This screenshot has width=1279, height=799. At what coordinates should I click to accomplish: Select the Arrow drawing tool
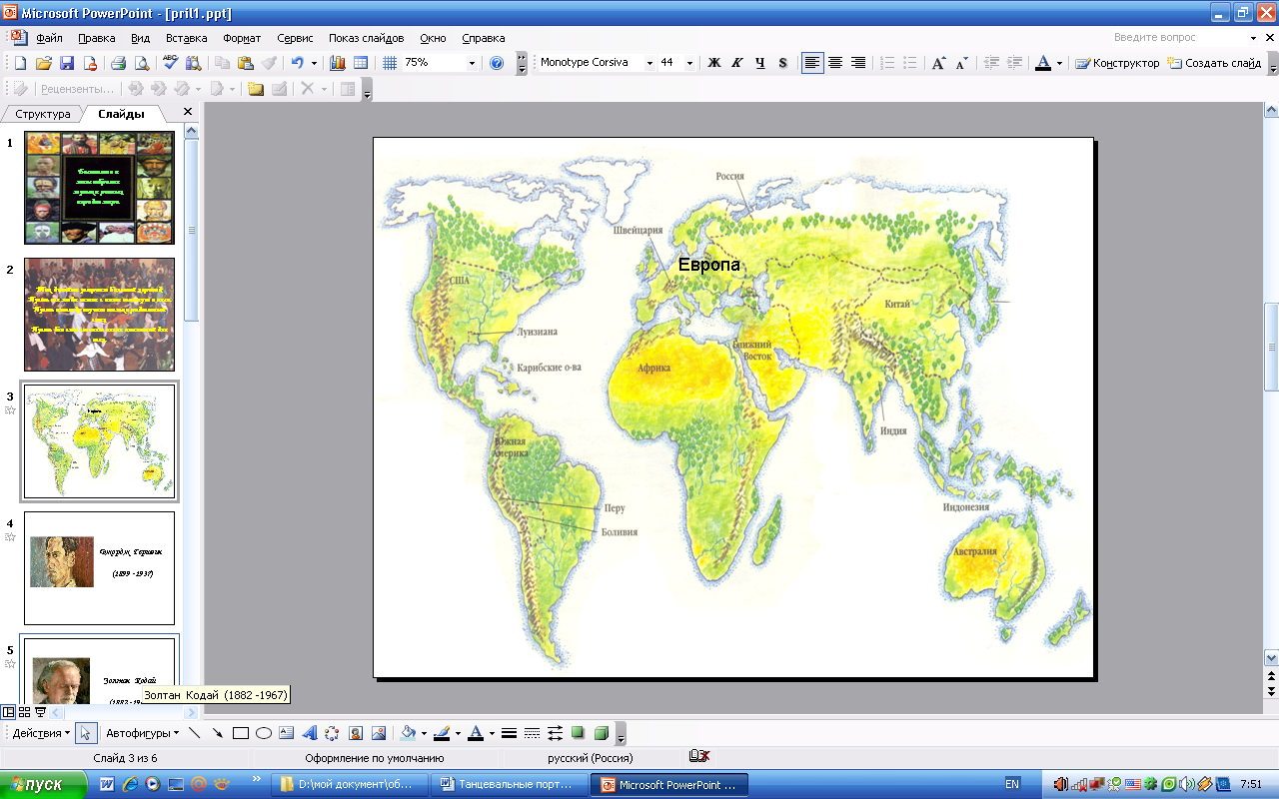218,733
